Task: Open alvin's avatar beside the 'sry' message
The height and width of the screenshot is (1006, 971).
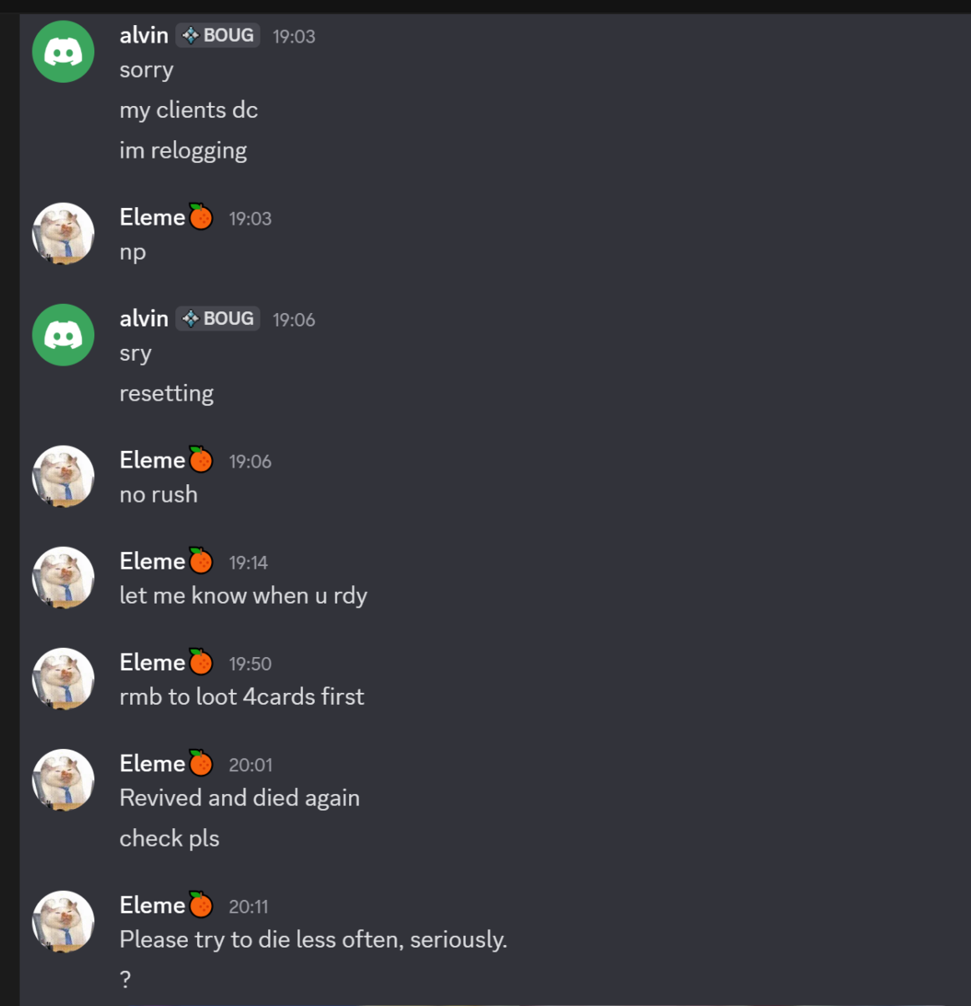Action: 63,335
